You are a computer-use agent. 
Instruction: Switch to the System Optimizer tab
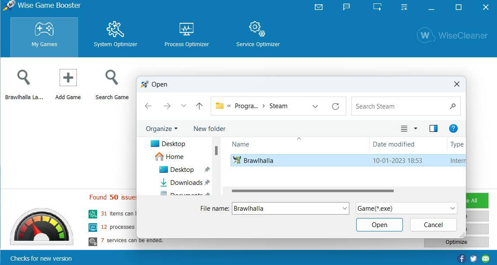point(115,35)
